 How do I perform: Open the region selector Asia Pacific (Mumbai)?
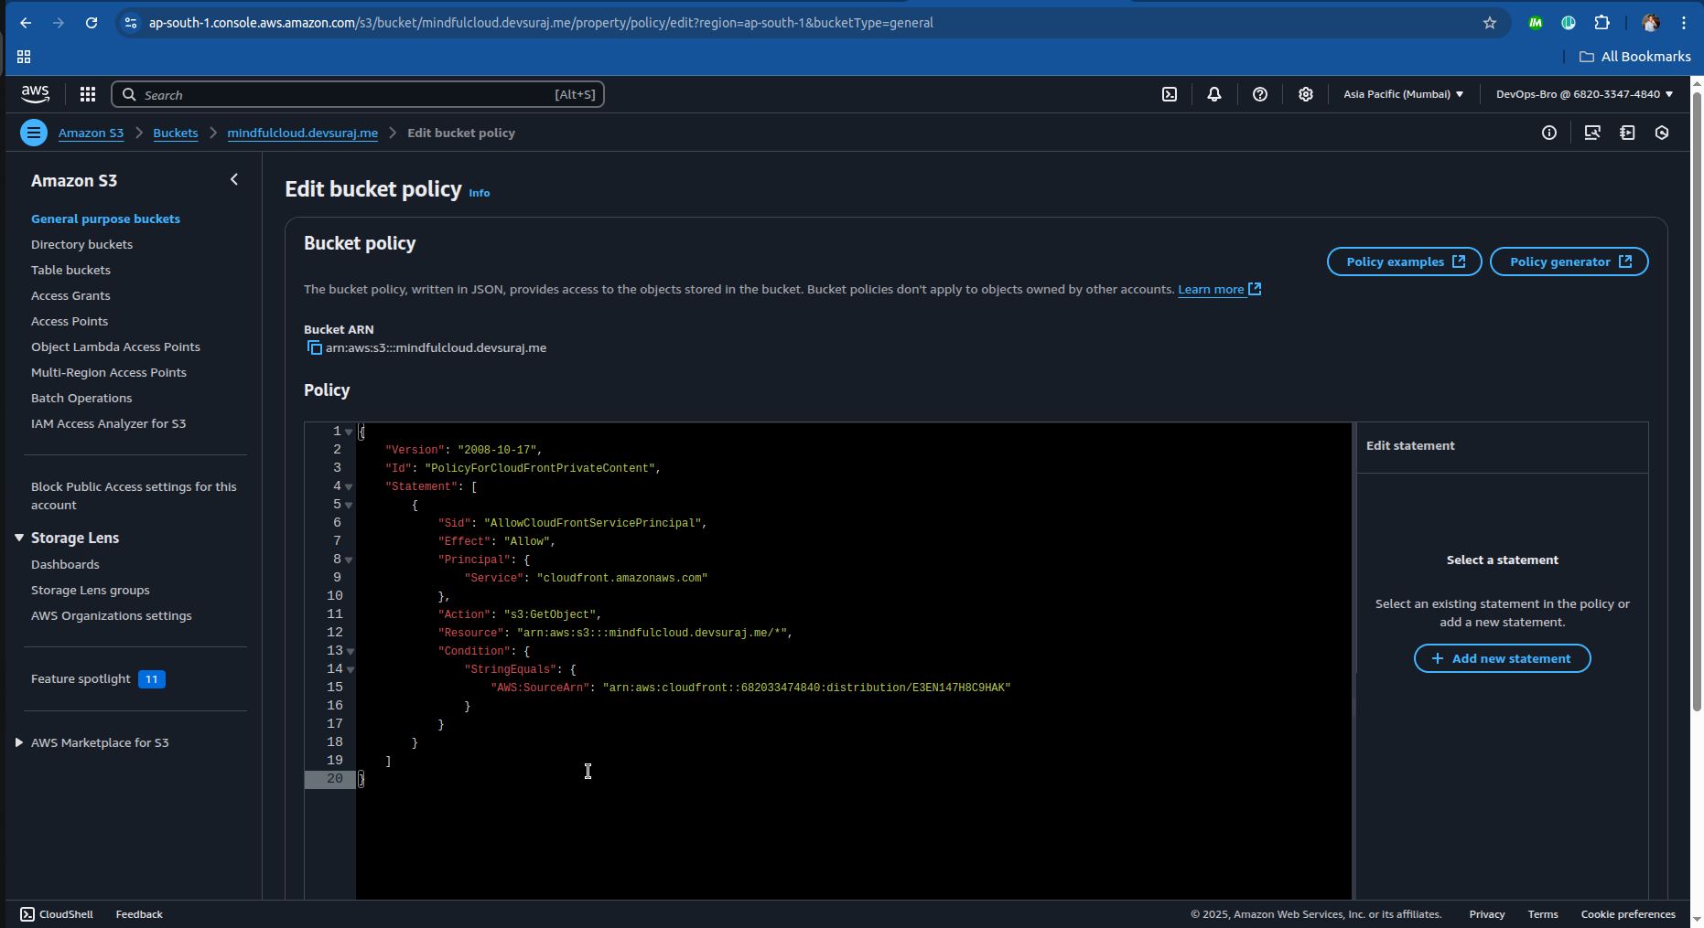tap(1403, 94)
